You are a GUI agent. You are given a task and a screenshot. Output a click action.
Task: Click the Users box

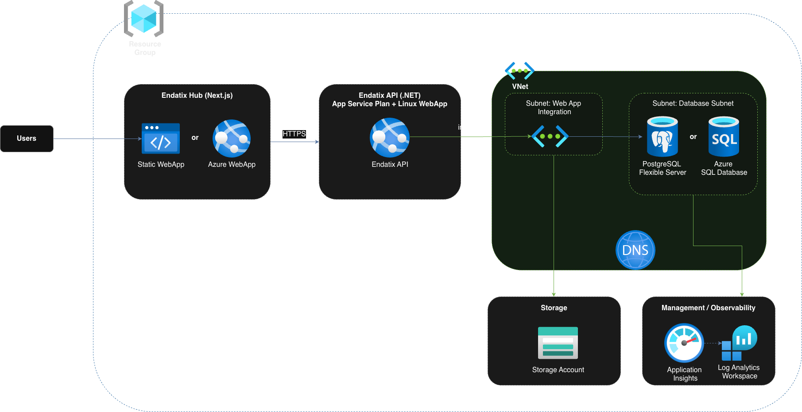tap(27, 139)
